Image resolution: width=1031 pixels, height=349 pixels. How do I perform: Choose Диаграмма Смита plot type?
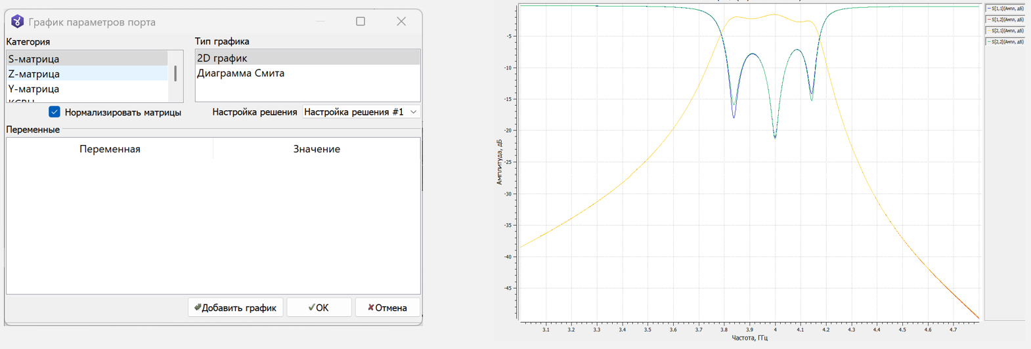point(240,73)
